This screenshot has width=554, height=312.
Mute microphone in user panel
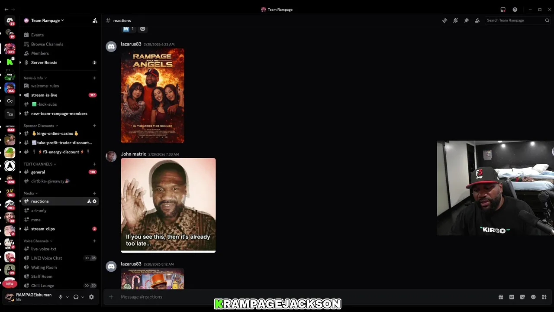(61, 297)
